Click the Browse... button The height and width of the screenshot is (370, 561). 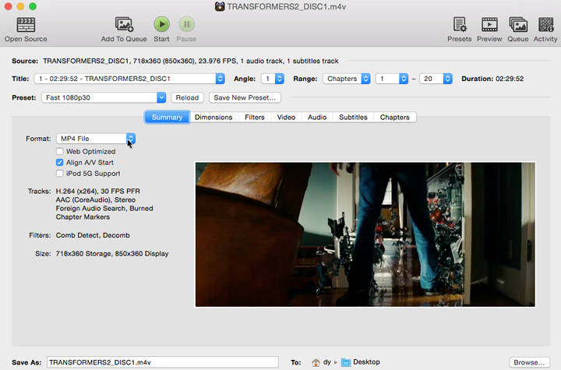(530, 362)
